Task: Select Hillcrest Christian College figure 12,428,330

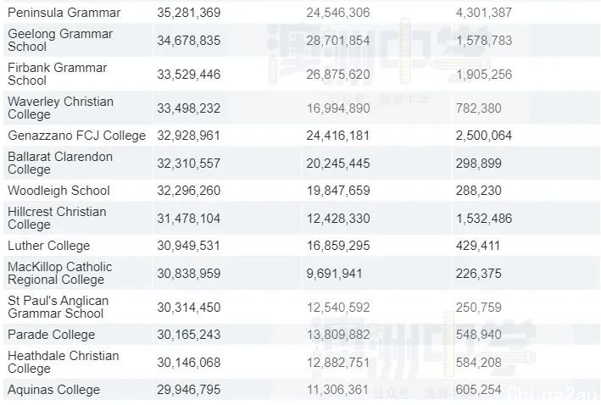Action: pos(338,219)
